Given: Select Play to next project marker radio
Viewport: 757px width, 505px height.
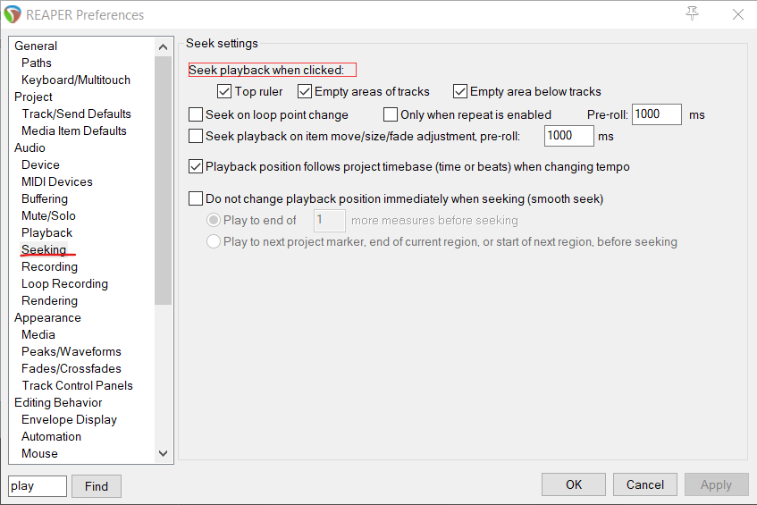Looking at the screenshot, I should click(x=214, y=241).
